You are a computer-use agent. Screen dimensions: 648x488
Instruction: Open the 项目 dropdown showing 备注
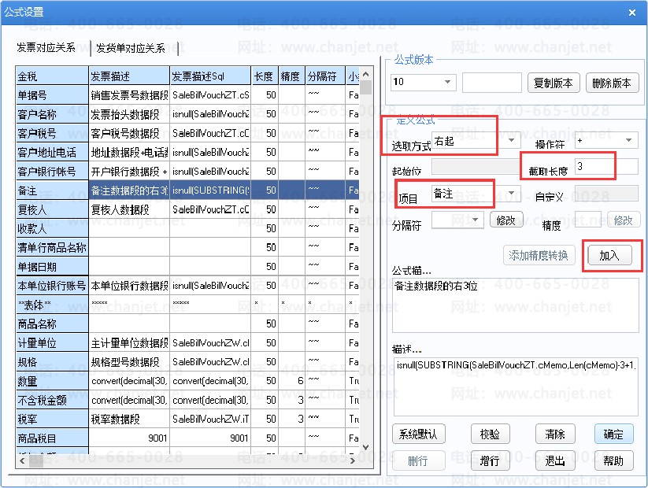[476, 193]
